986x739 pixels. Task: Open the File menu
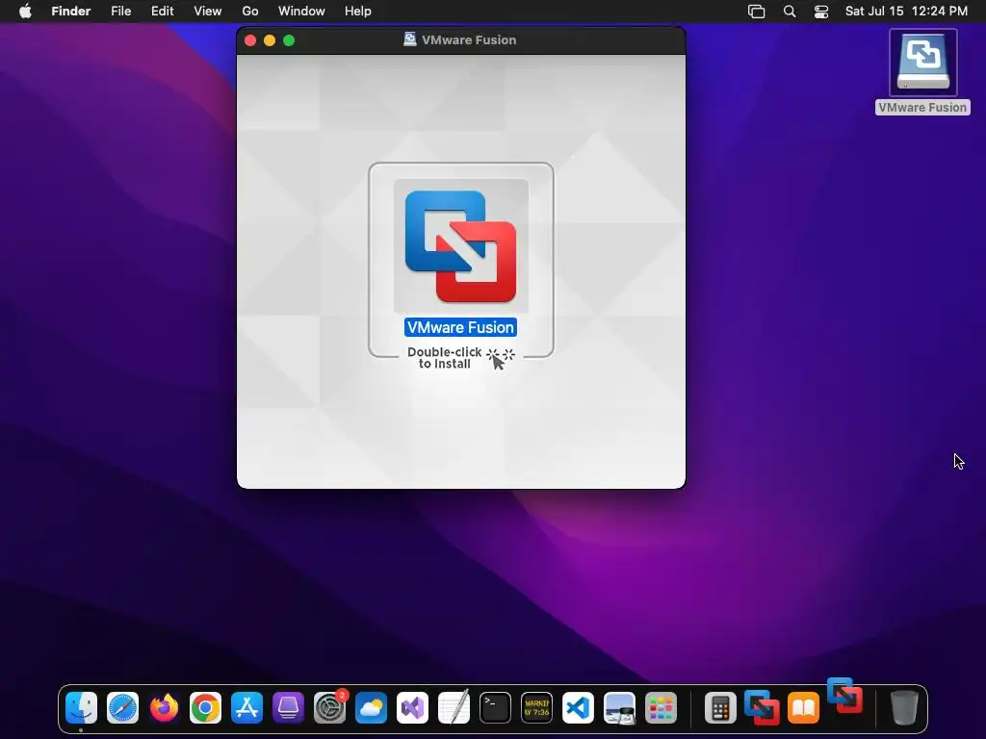[x=120, y=12]
